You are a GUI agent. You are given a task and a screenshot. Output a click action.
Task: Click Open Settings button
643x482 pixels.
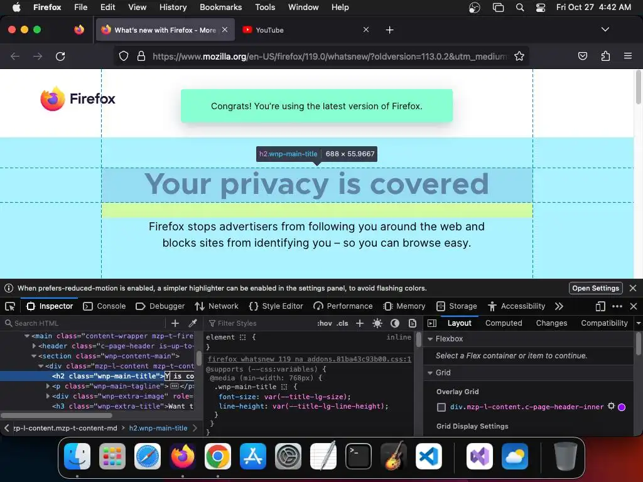pyautogui.click(x=595, y=288)
